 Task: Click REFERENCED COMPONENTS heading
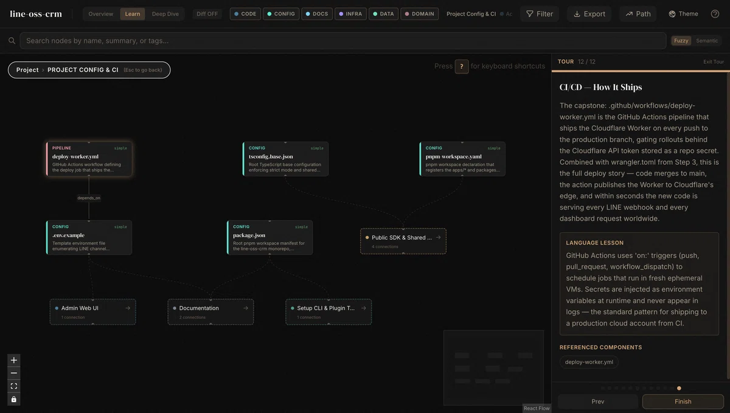[601, 347]
